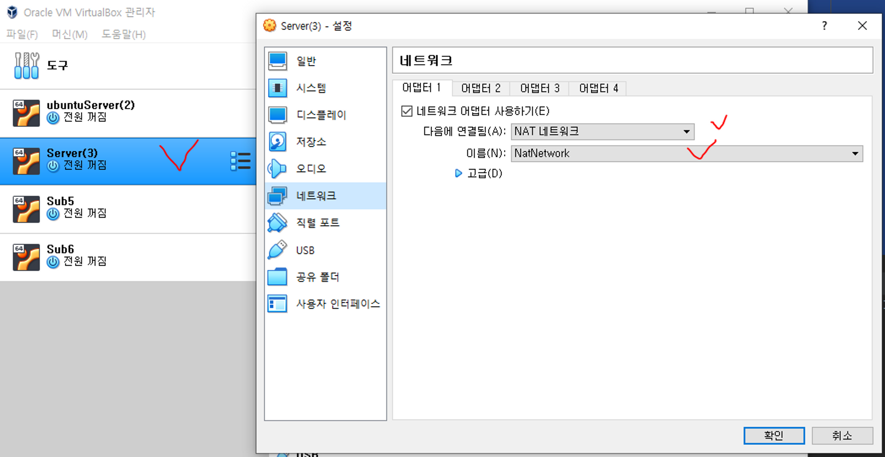Select the Network (네트워크) settings category
885x457 pixels.
(x=325, y=196)
